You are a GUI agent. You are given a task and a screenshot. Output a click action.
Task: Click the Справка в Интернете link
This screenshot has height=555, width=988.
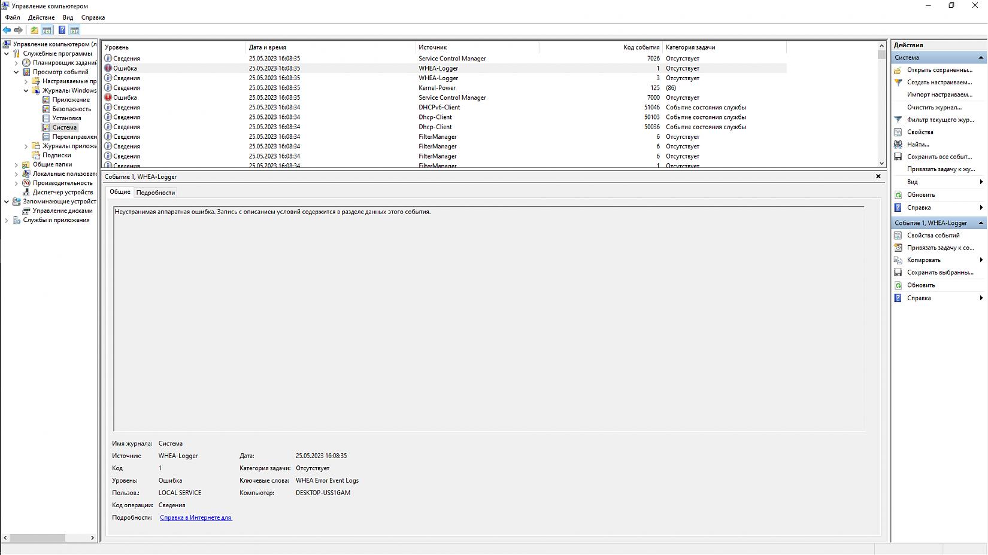195,518
